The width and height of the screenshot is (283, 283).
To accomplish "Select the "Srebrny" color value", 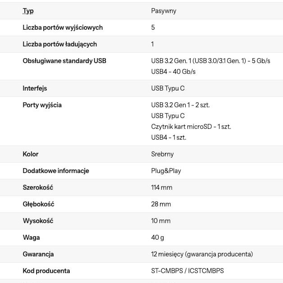I will point(162,154).
